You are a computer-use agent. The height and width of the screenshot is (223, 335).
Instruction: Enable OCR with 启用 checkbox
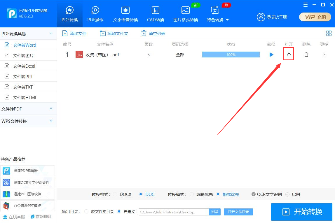tap(287, 194)
